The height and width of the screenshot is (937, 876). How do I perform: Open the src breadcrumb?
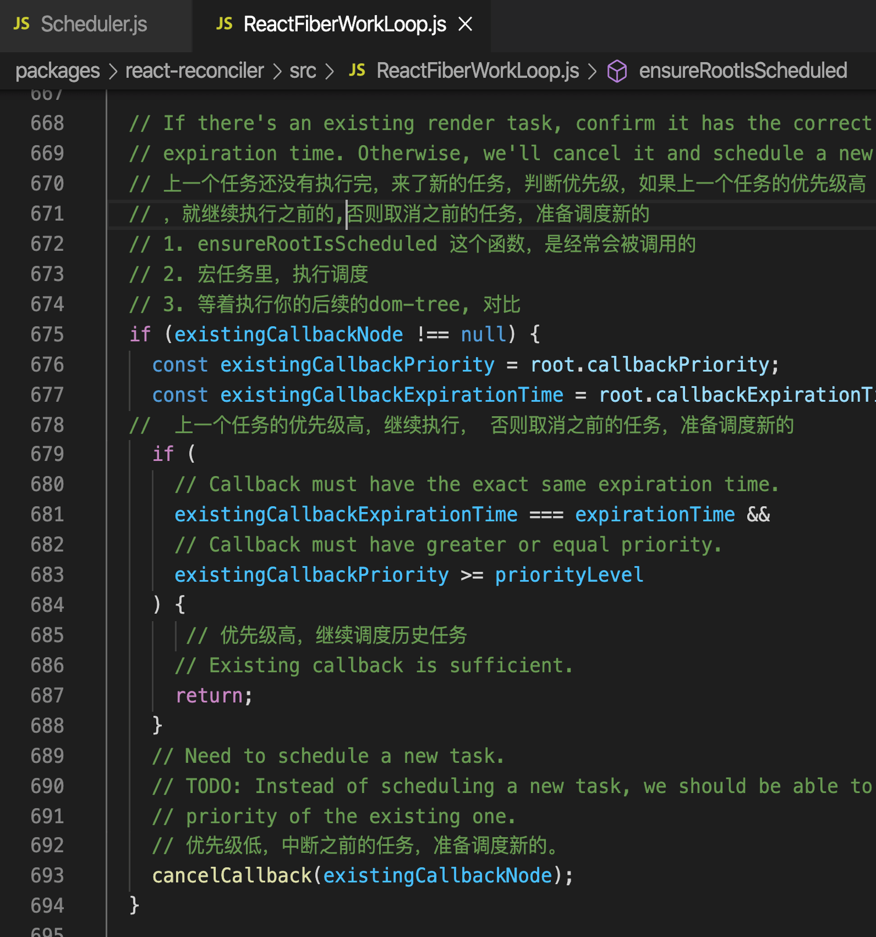[302, 71]
